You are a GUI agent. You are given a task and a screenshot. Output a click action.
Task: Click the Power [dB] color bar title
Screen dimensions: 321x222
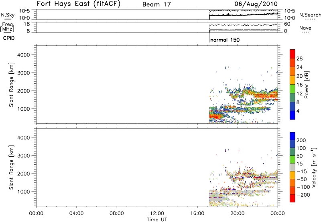pyautogui.click(x=306, y=85)
